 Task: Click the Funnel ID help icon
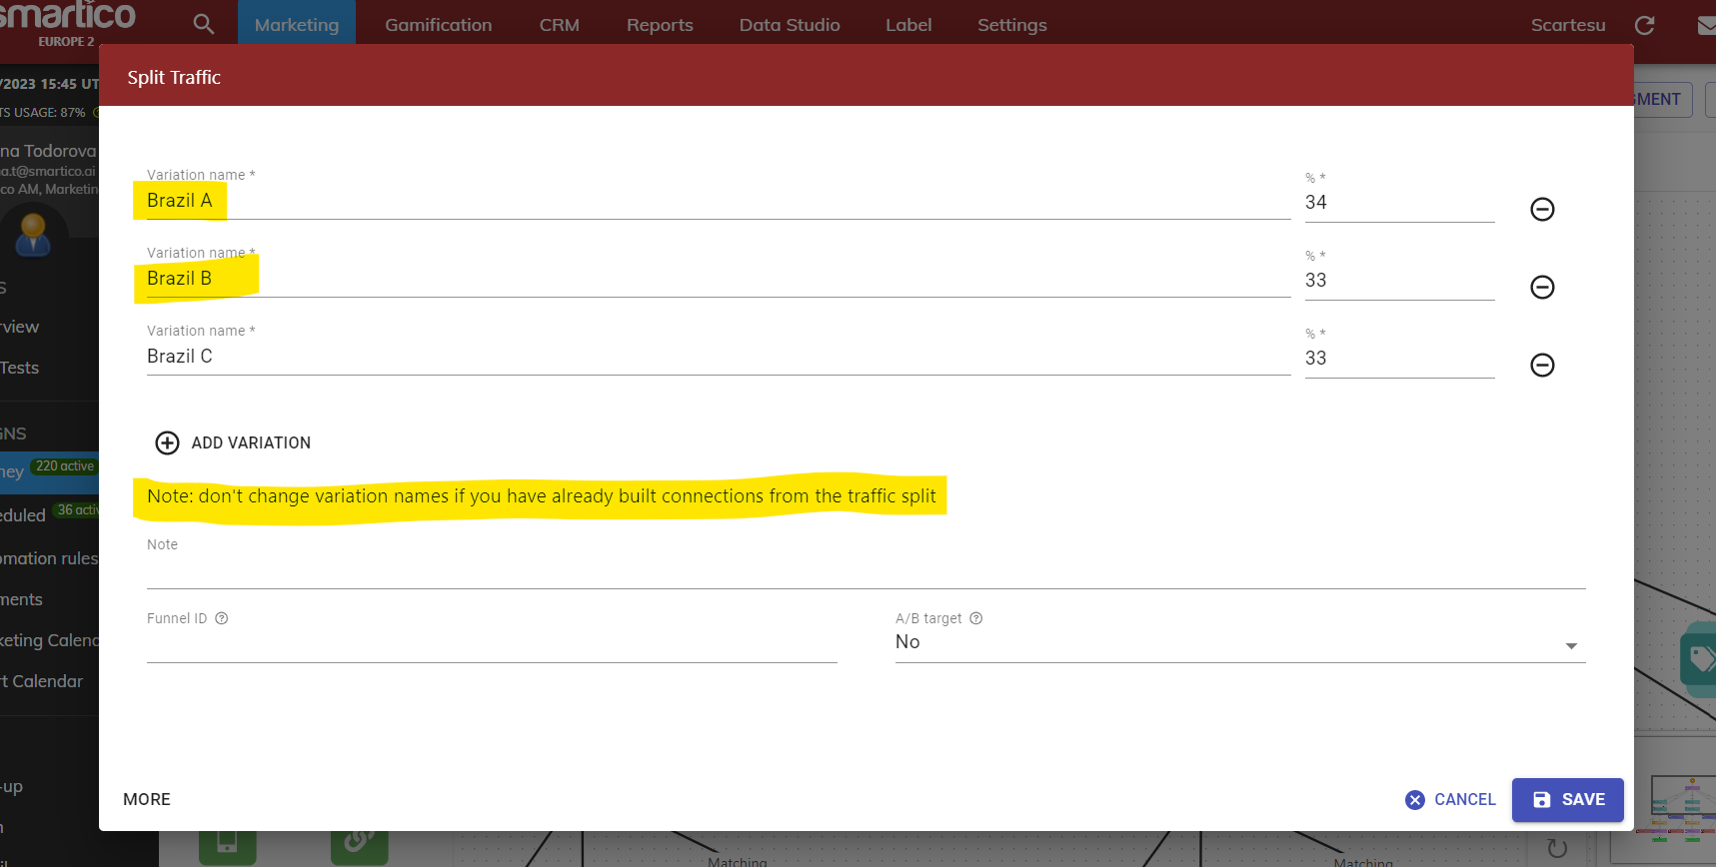[x=222, y=618]
